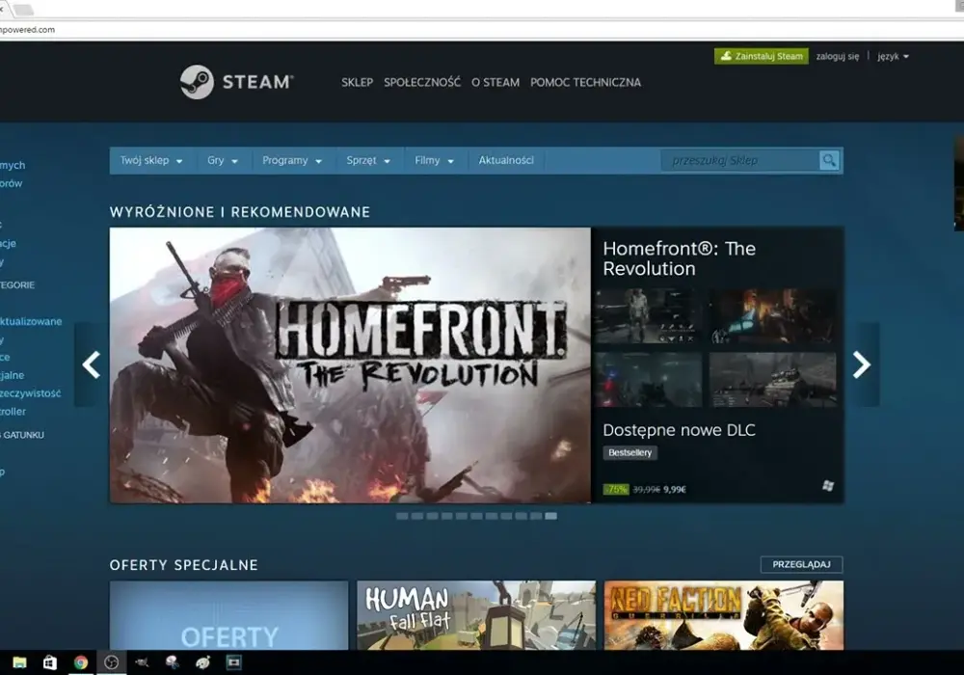View the bottom-left Homefront screenshot thumbnail
Screen dimensions: 964x675
(649, 379)
